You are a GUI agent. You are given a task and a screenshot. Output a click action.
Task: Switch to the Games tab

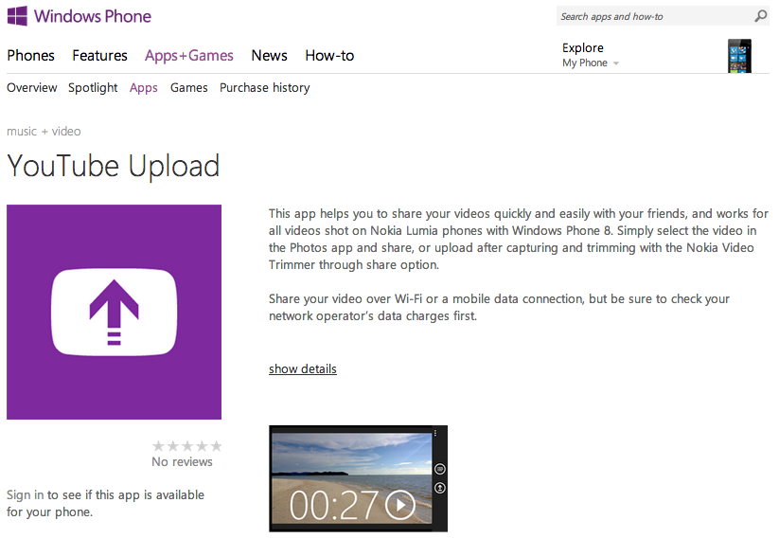188,87
